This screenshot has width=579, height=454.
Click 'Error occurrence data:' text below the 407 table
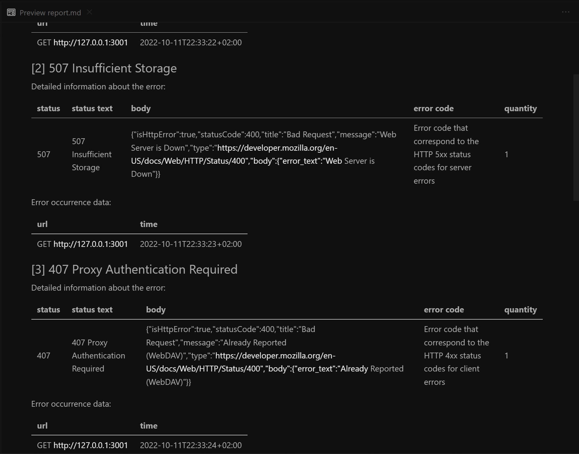pos(71,404)
